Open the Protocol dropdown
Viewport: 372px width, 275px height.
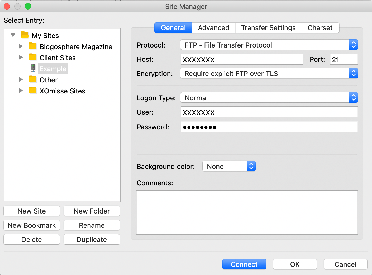click(269, 45)
